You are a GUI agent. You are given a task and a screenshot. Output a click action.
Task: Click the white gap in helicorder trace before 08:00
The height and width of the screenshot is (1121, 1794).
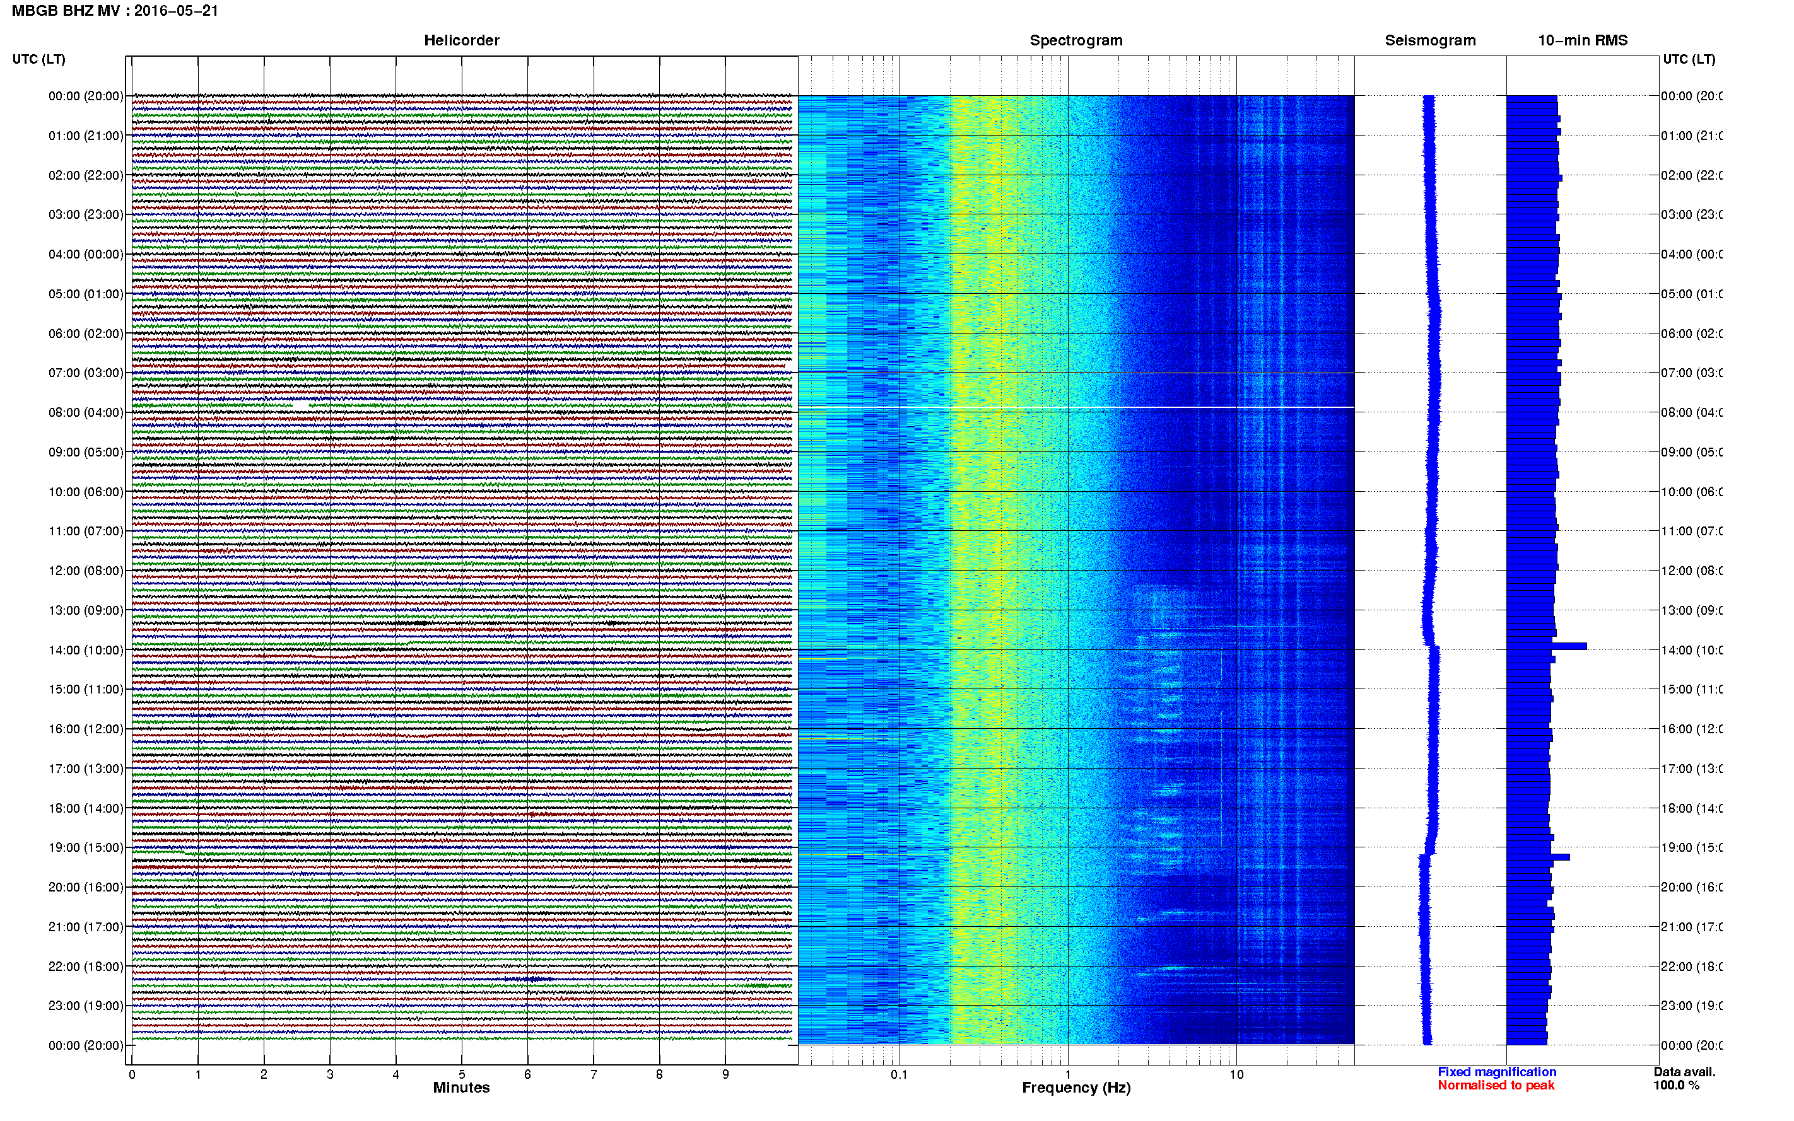[x=300, y=405]
